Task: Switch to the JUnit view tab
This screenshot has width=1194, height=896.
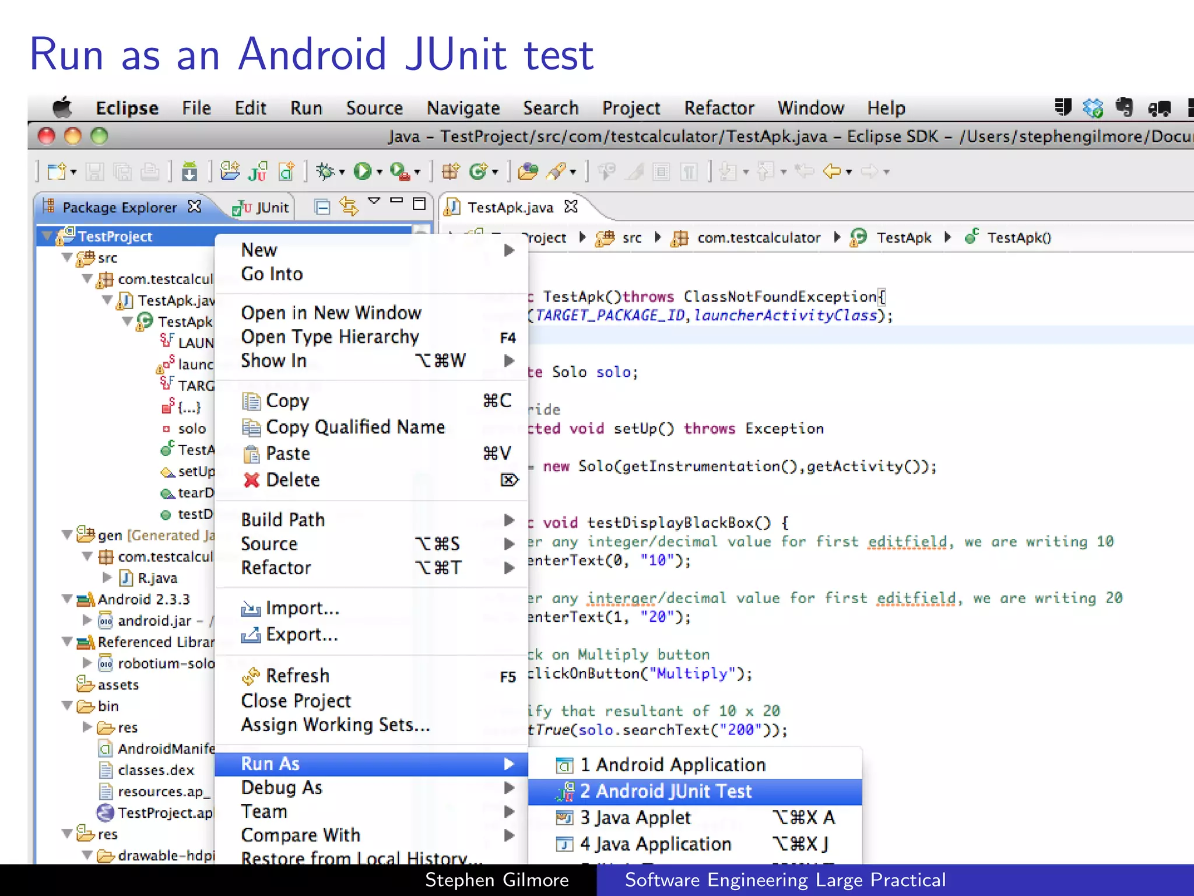Action: [261, 207]
